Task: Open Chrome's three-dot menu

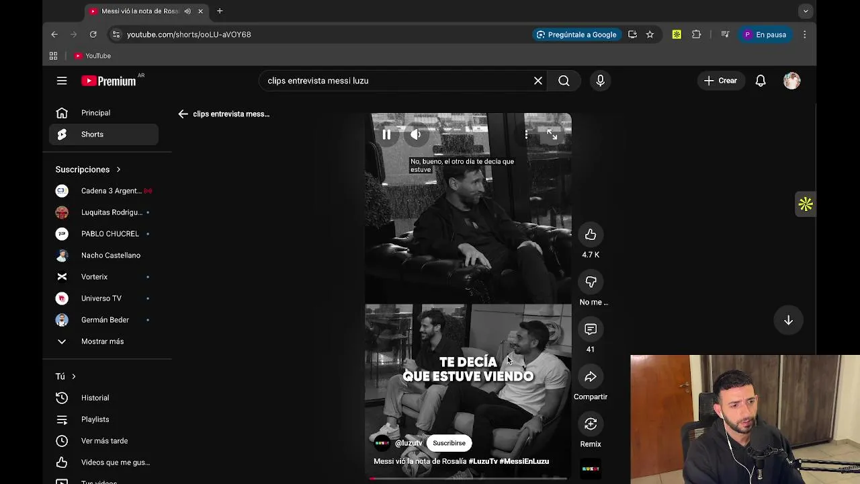Action: [804, 34]
